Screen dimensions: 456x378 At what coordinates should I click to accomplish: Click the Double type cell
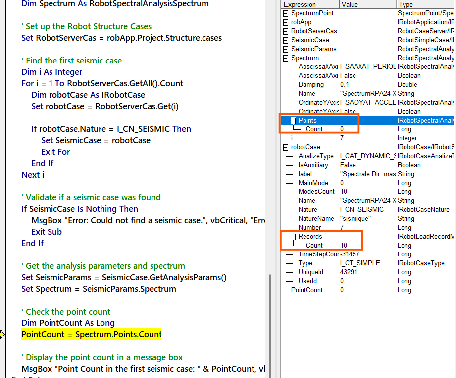407,84
